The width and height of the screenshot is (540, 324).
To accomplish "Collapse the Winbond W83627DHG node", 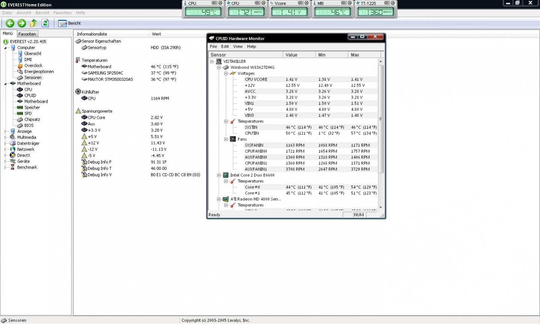I will tap(219, 67).
